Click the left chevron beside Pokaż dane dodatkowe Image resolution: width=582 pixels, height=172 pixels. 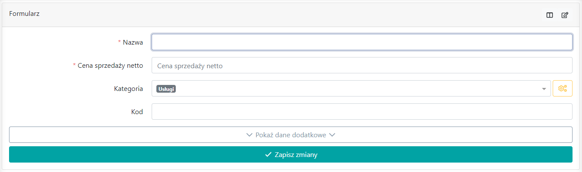pyautogui.click(x=249, y=135)
